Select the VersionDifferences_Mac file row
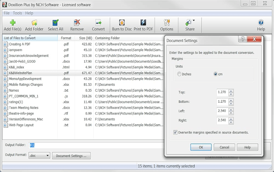This screenshot has height=172, width=274. [83, 119]
